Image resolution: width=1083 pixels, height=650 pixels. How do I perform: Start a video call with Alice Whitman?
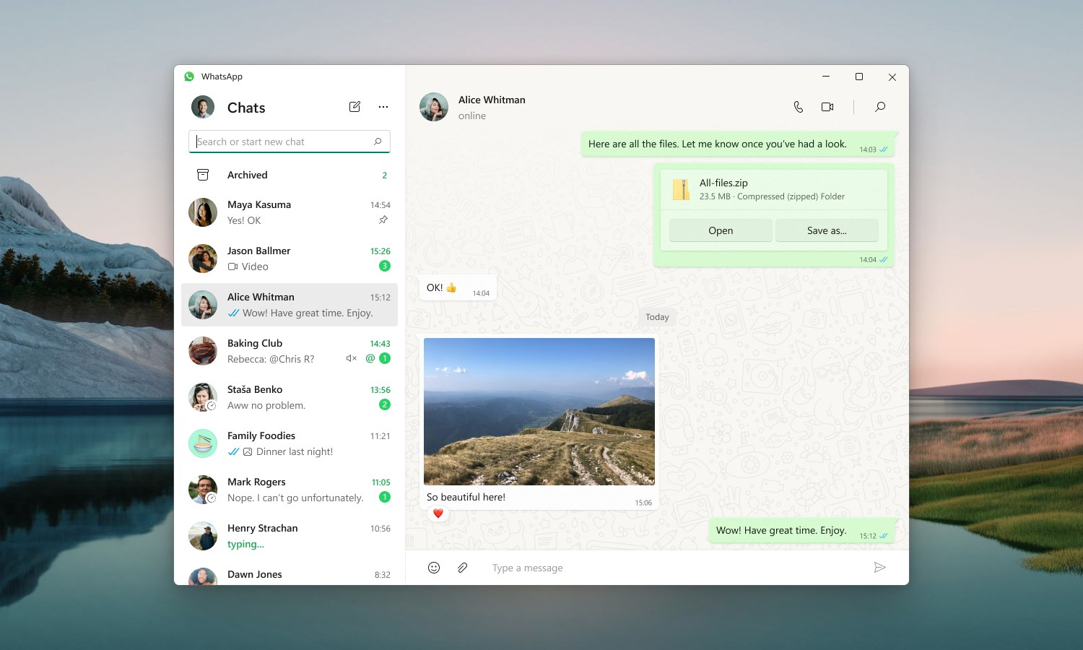tap(827, 106)
